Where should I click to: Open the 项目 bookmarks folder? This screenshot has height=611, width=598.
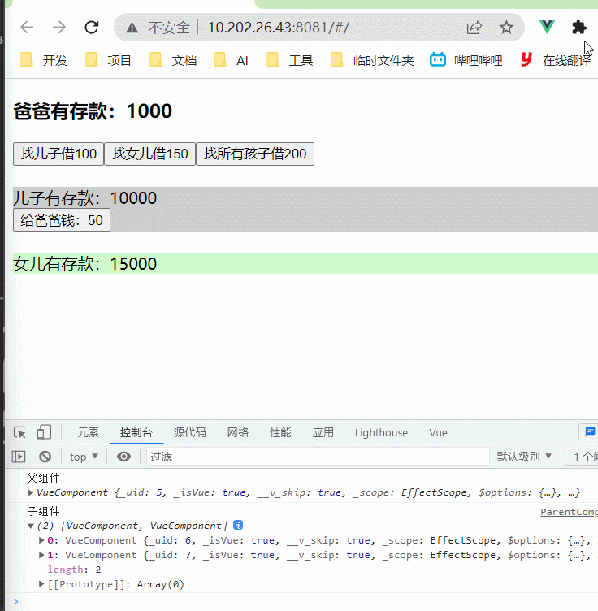[x=108, y=60]
